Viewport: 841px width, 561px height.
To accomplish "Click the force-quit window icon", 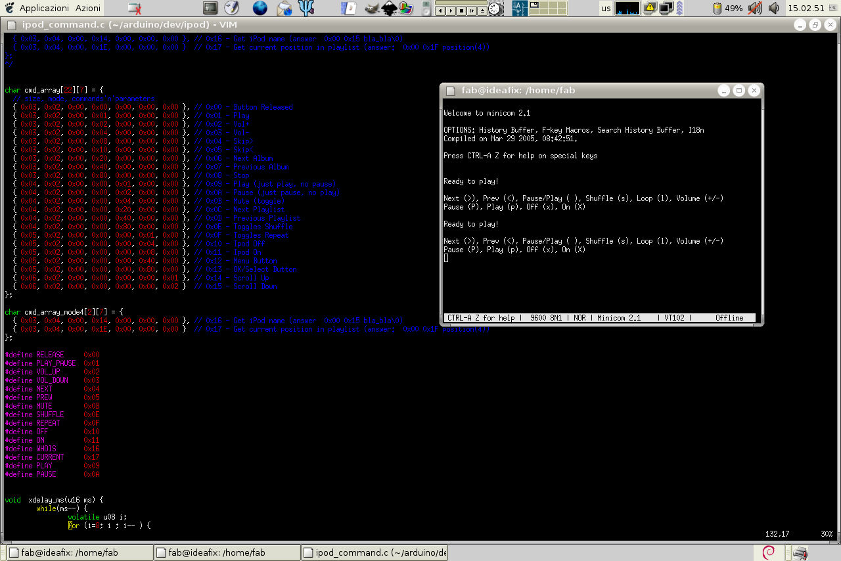I will point(134,9).
